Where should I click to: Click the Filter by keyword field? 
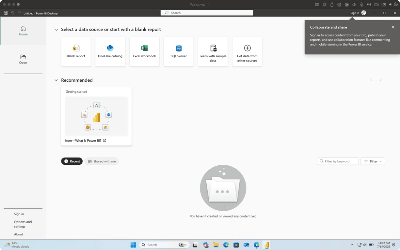338,161
